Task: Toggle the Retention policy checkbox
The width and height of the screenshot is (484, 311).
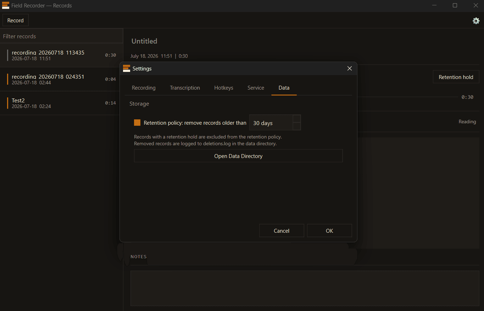Action: click(x=137, y=123)
